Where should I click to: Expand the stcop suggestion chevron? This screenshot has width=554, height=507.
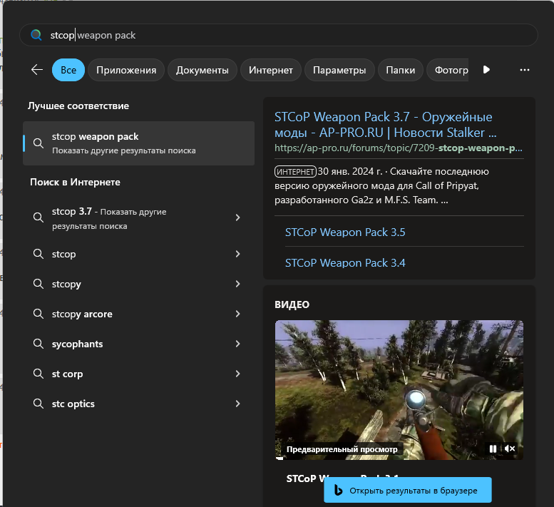pyautogui.click(x=237, y=254)
